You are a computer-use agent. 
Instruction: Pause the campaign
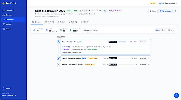click(153, 11)
